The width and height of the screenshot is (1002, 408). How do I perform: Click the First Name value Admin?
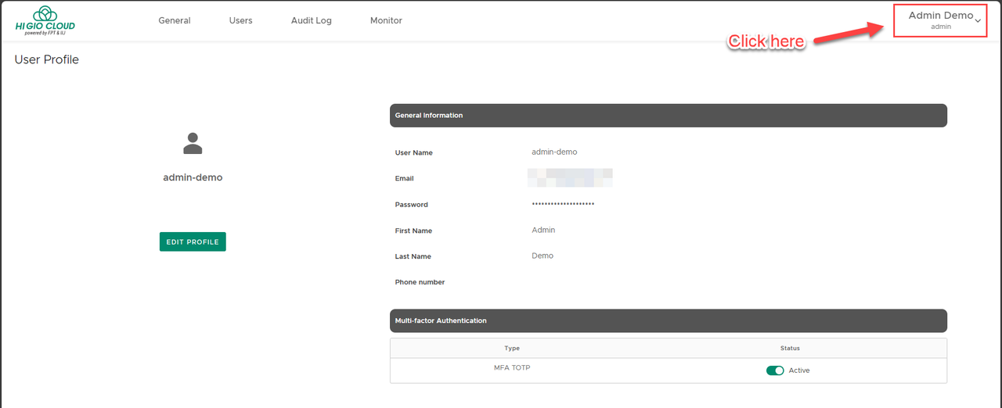tap(543, 230)
